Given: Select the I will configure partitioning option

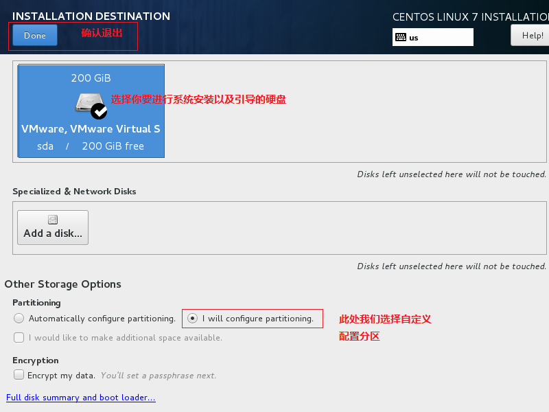Looking at the screenshot, I should pos(193,319).
